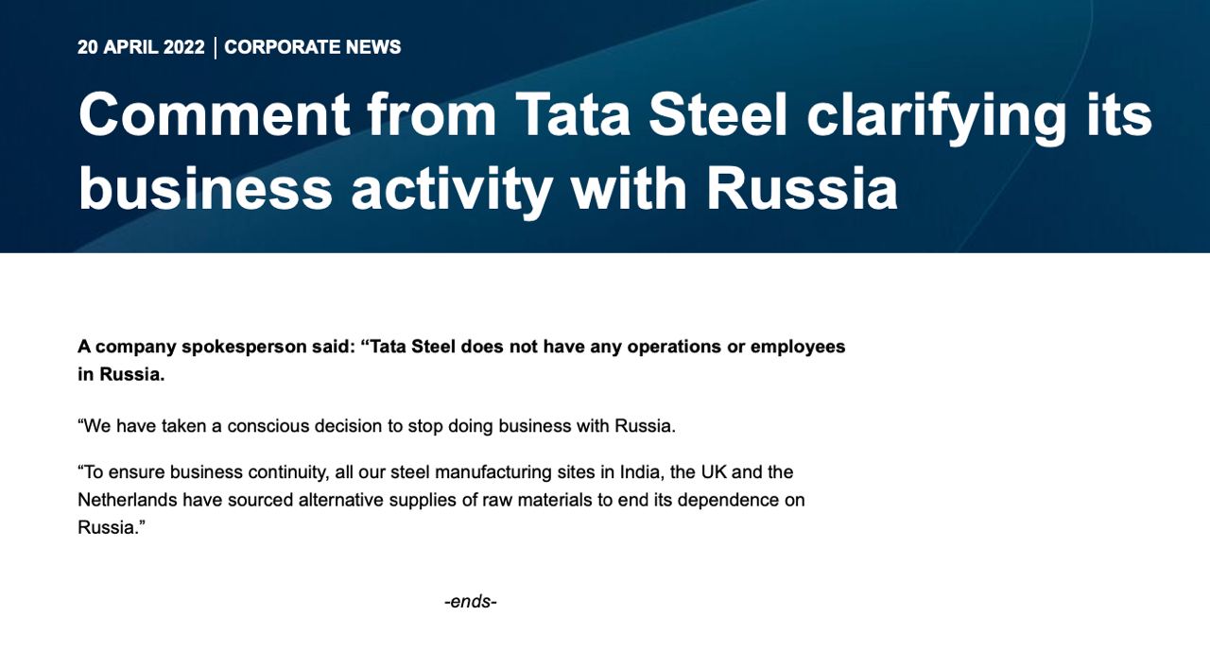Screen dimensions: 1210x650
Task: Click the bold text A company spokesperson said
Action: [x=215, y=347]
